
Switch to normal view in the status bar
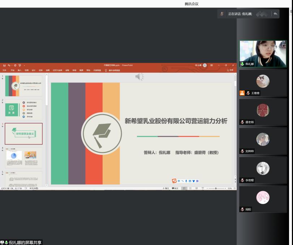click(185, 189)
